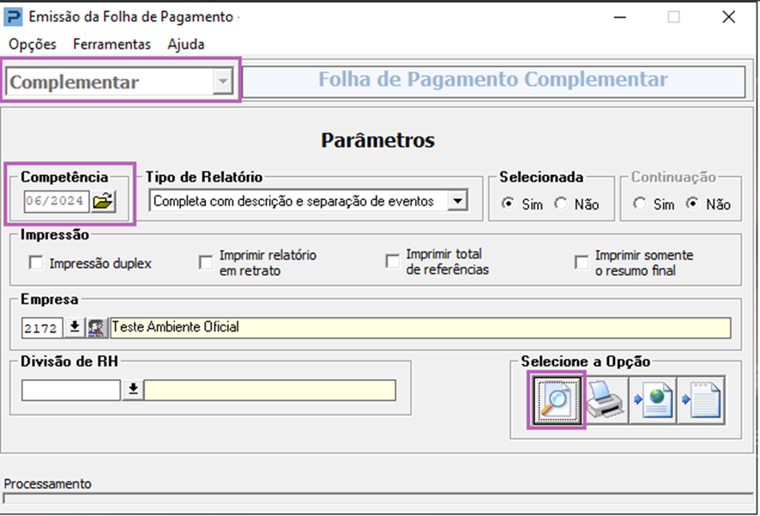Open the Competência folder icon
Image resolution: width=760 pixels, height=516 pixels.
pyautogui.click(x=103, y=201)
